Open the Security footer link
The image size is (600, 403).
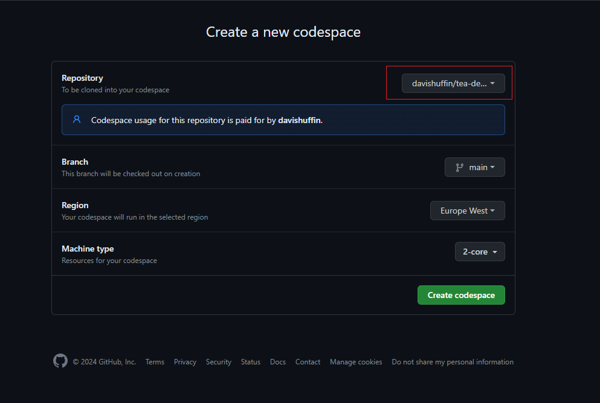click(219, 362)
